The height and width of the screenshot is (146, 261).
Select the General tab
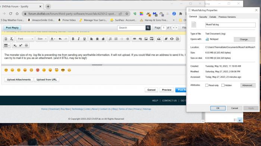tap(193, 17)
